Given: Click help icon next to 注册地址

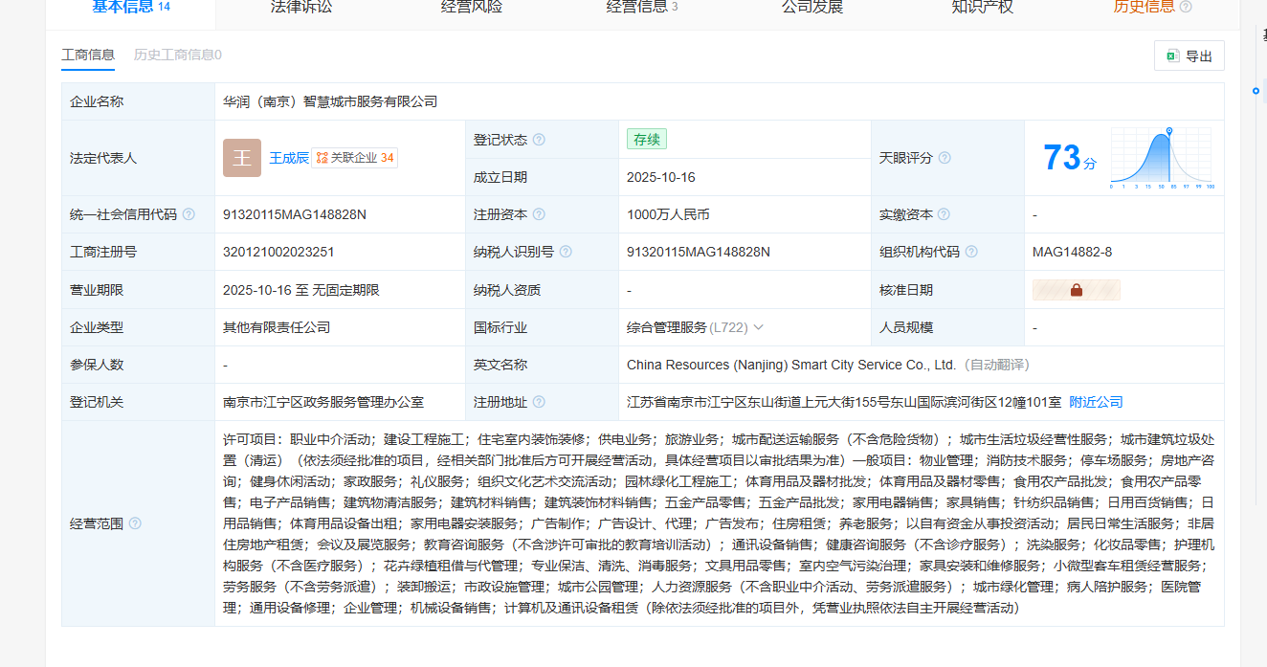Looking at the screenshot, I should [x=539, y=402].
